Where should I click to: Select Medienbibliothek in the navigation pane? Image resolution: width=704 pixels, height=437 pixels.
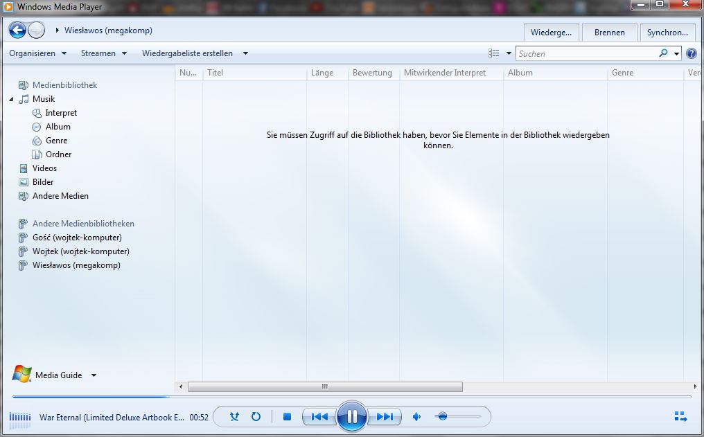64,84
